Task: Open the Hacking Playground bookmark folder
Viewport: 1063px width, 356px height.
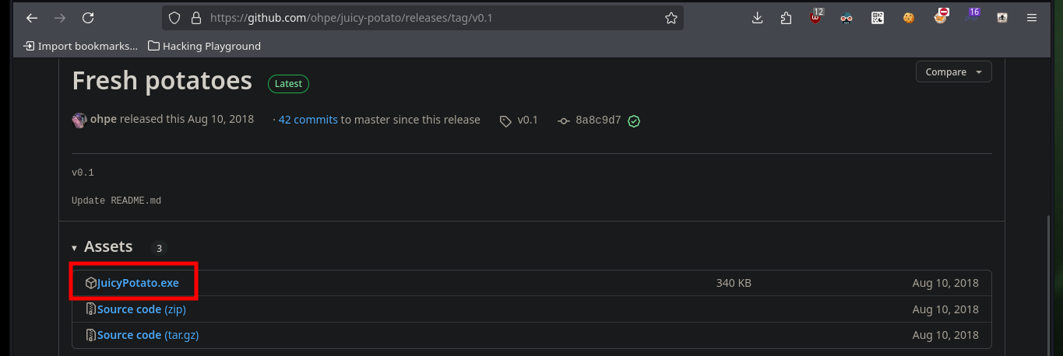Action: pyautogui.click(x=204, y=46)
